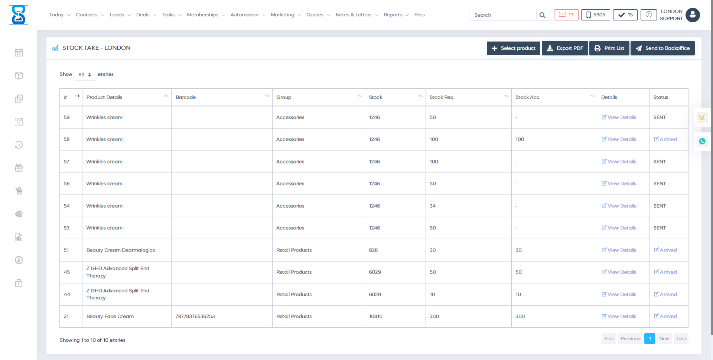Viewport: 713px width, 360px height.
Task: Click the search magnifier icon
Action: [543, 15]
